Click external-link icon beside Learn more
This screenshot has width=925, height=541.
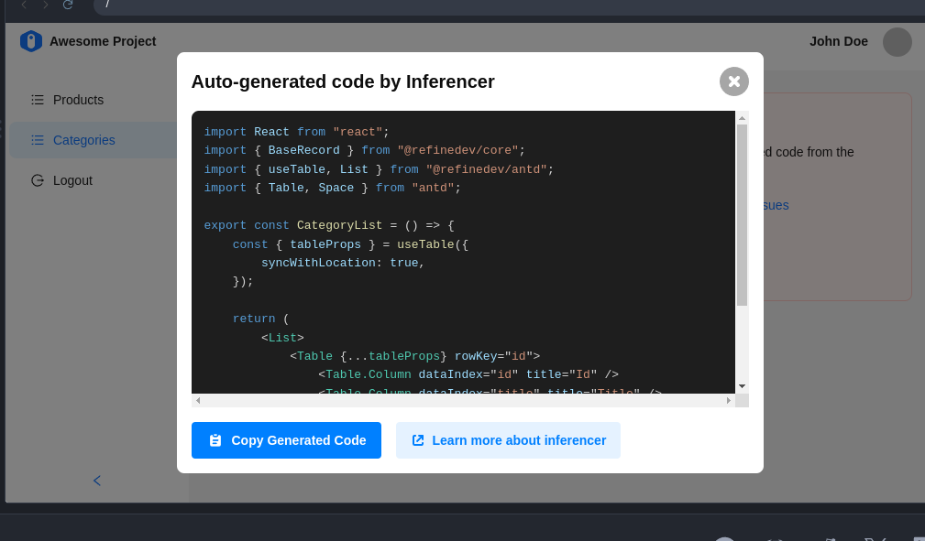click(x=418, y=440)
